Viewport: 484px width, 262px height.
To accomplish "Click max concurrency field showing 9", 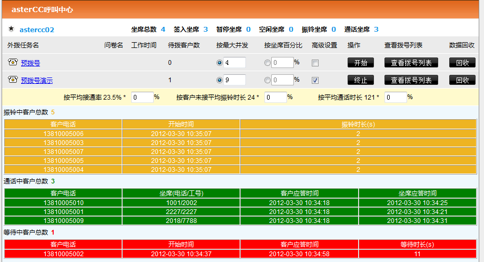I will [x=234, y=80].
